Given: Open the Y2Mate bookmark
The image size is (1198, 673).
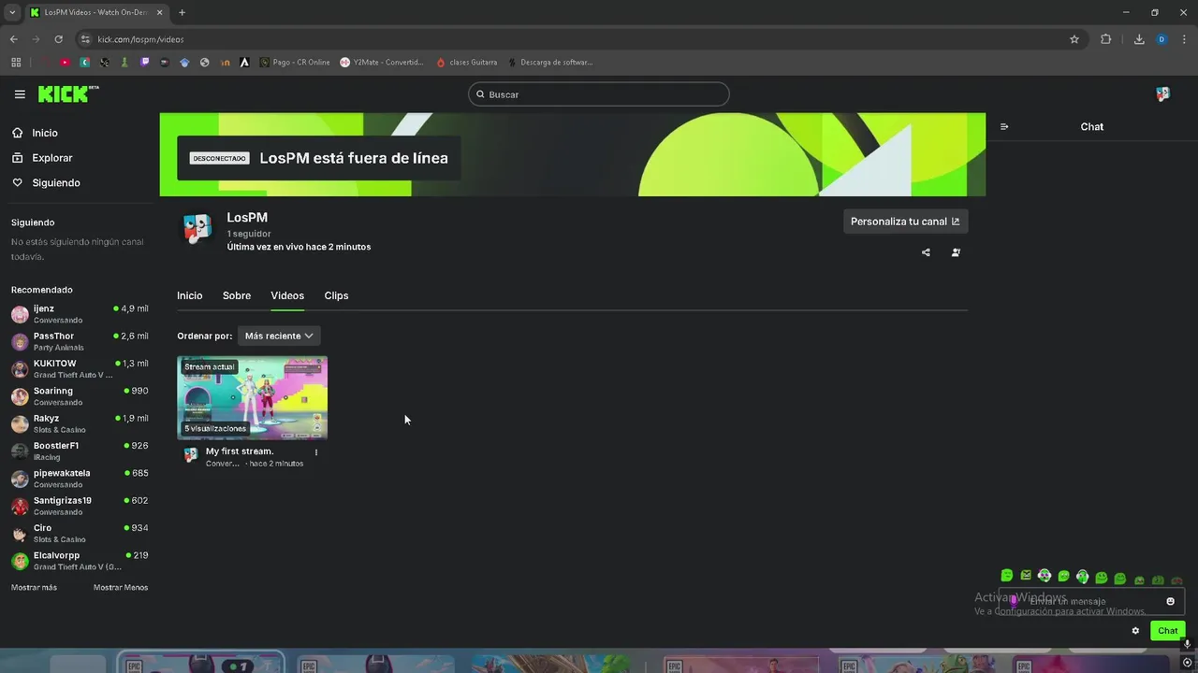Looking at the screenshot, I should coord(382,63).
